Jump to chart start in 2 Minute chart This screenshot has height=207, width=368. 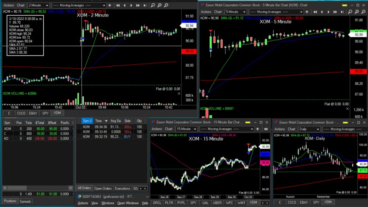click(x=119, y=5)
